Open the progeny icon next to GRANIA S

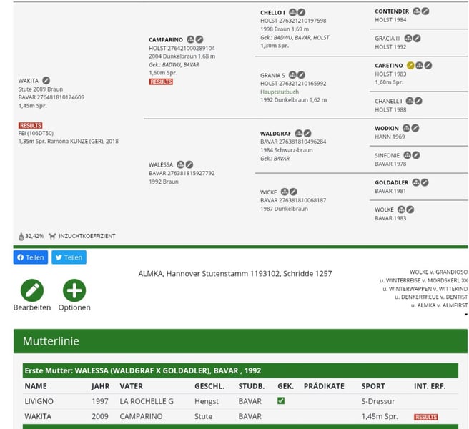click(292, 75)
